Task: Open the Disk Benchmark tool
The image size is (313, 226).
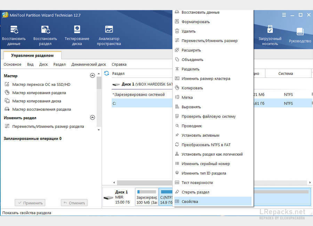Action: (77, 35)
